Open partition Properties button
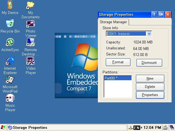Viewport: 175px width, 131px height. (x=150, y=95)
